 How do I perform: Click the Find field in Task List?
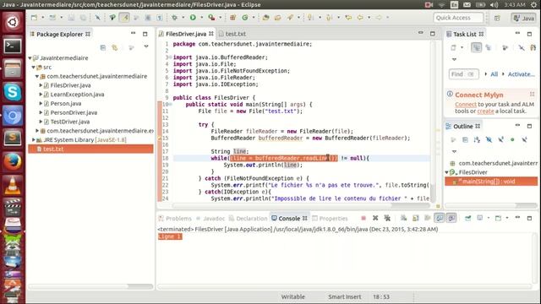[463, 74]
